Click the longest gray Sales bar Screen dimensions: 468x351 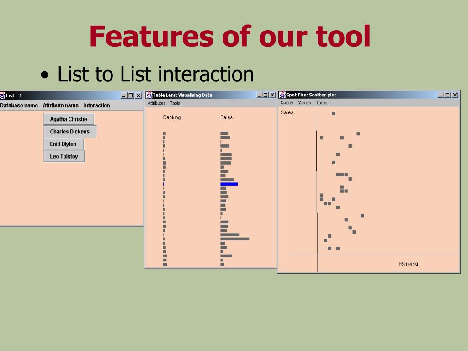(x=234, y=239)
